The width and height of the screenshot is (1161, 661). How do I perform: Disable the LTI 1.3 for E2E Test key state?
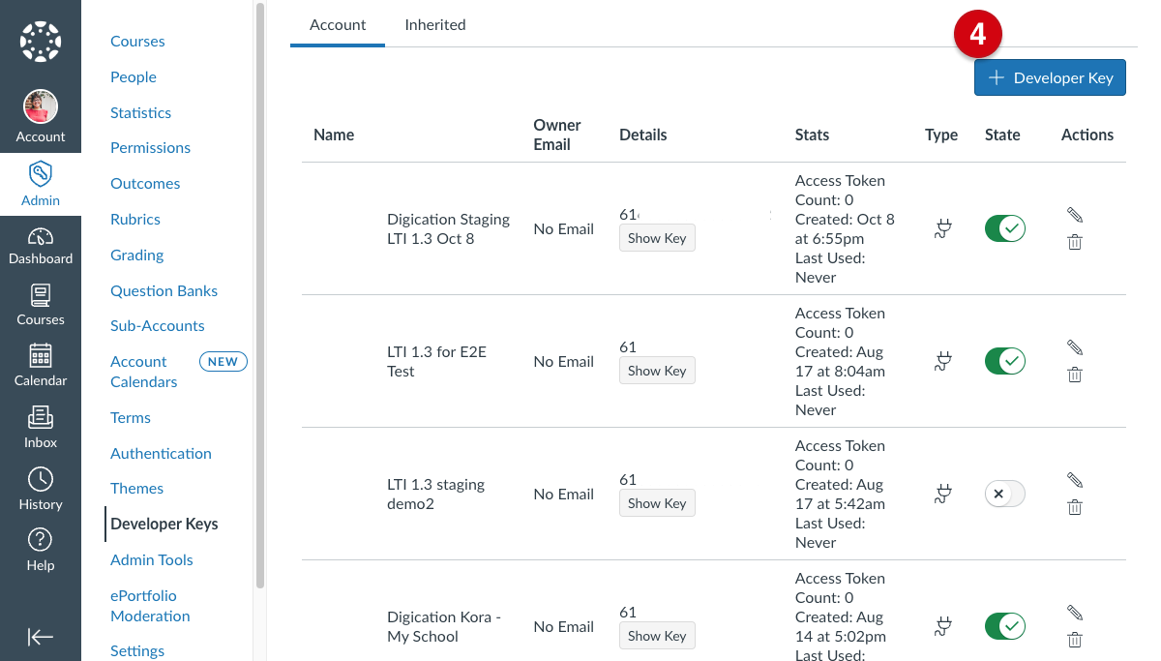click(1005, 361)
